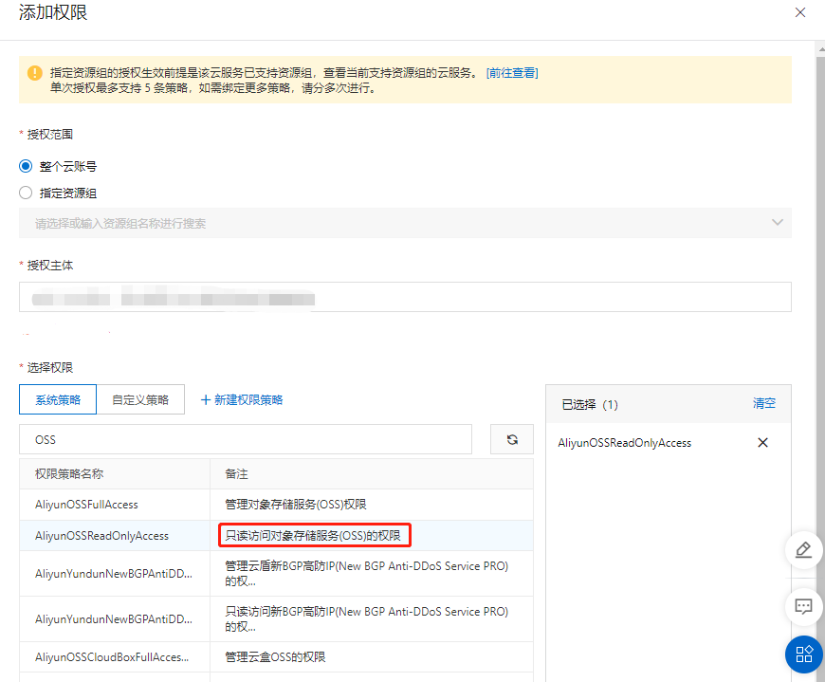Click the orange warning info icon
Image resolution: width=825 pixels, height=682 pixels.
coord(35,73)
